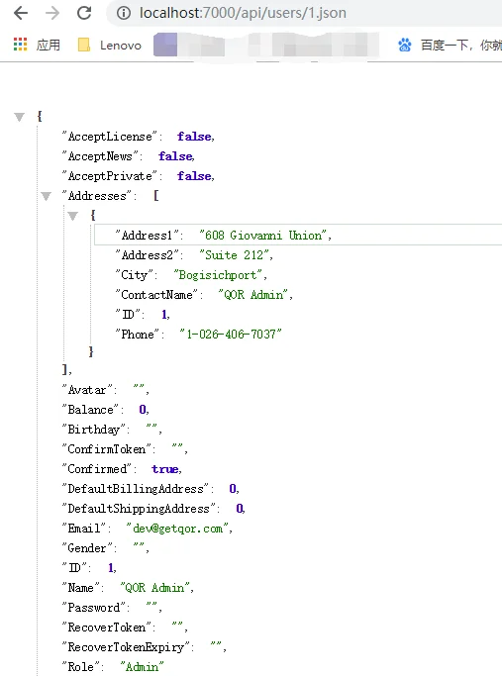Viewport: 502px width, 676px height.
Task: Click the City value Bogisichport
Action: coord(218,275)
